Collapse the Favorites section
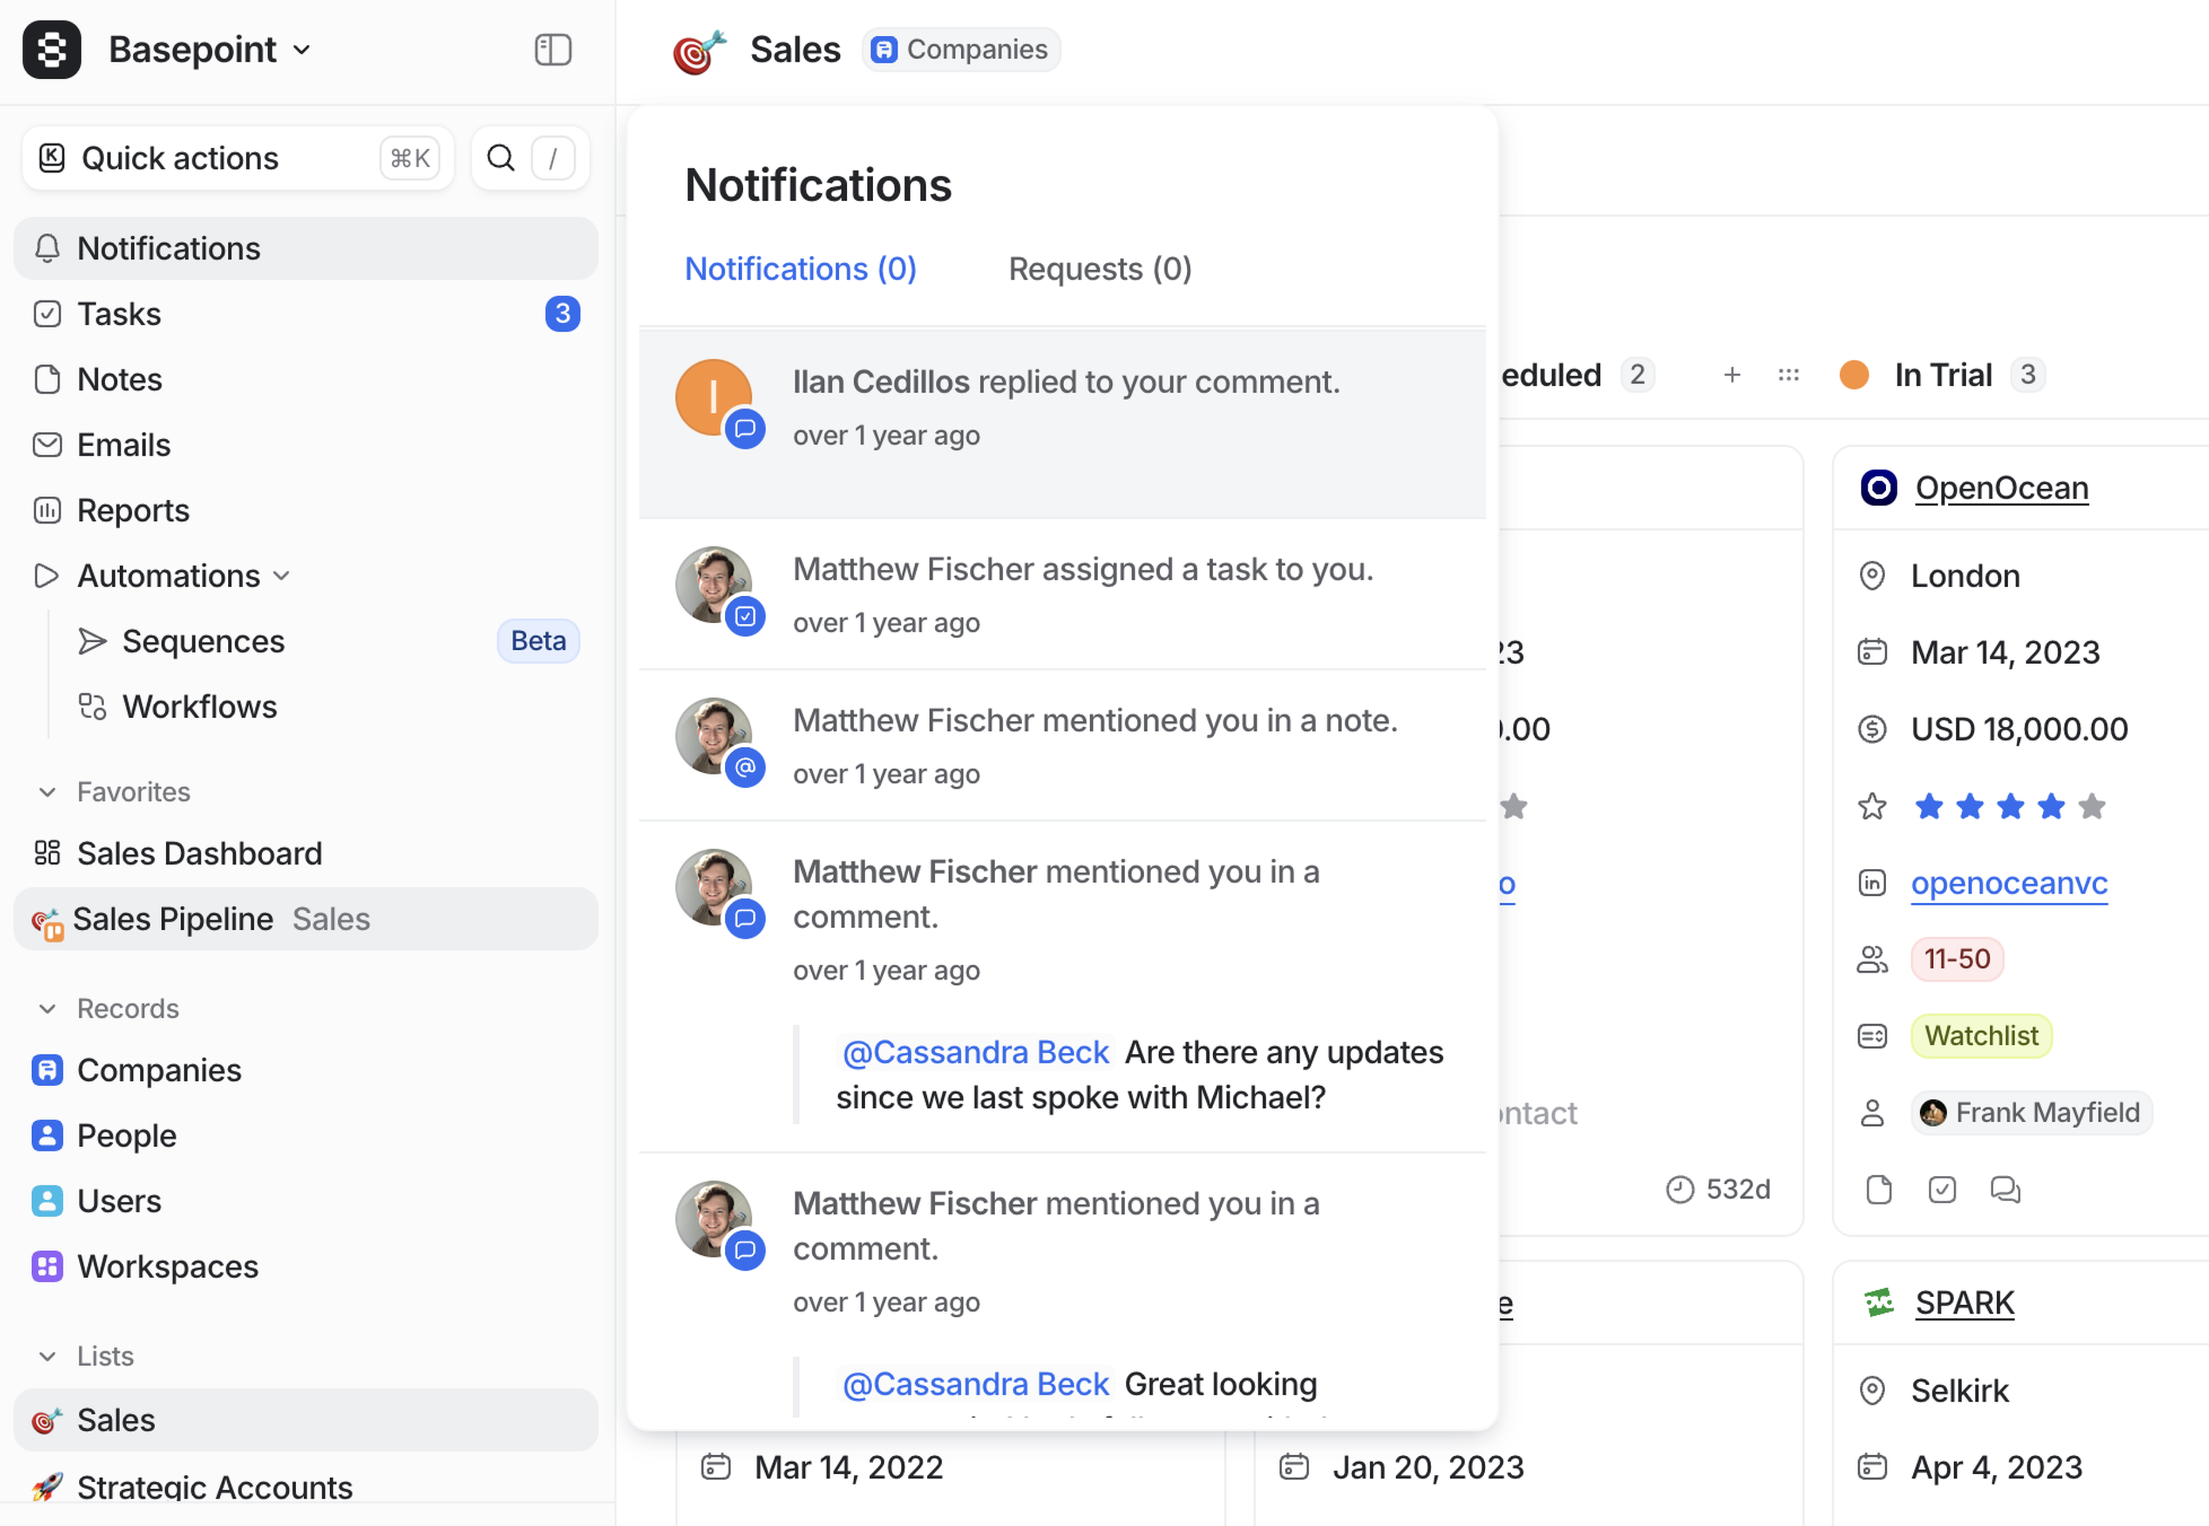This screenshot has height=1526, width=2209. 47,792
